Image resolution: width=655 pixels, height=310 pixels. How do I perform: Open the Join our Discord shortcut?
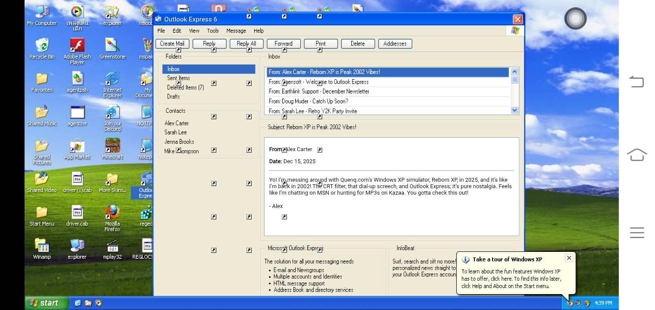(112, 118)
